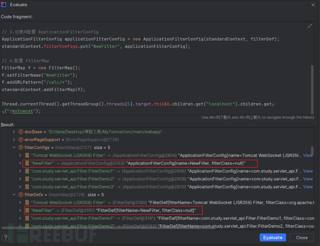The height and width of the screenshot is (246, 320).
Task: Open View link for FilterDemo2 filter config row
Action: tap(307, 179)
